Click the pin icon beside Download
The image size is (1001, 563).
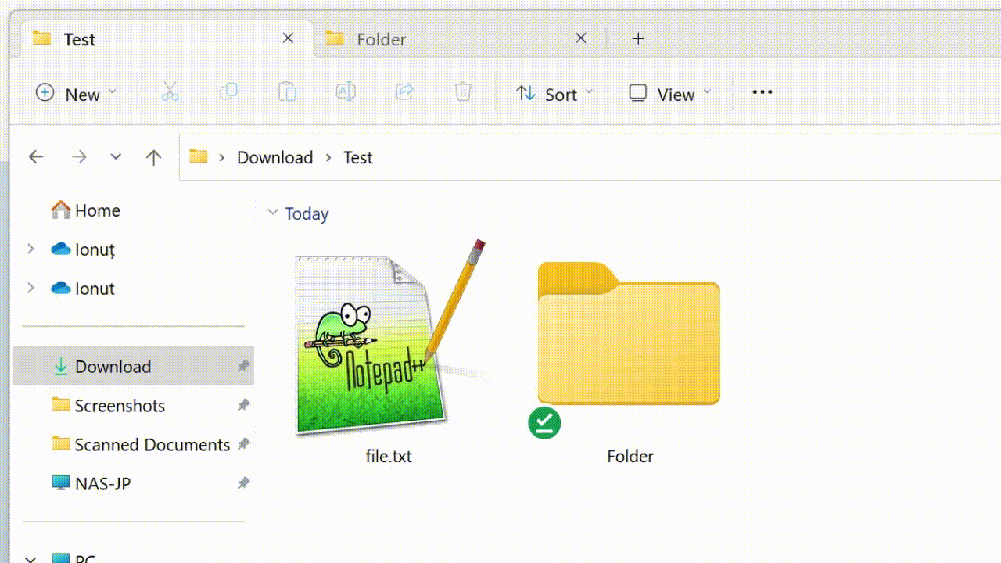pyautogui.click(x=243, y=366)
